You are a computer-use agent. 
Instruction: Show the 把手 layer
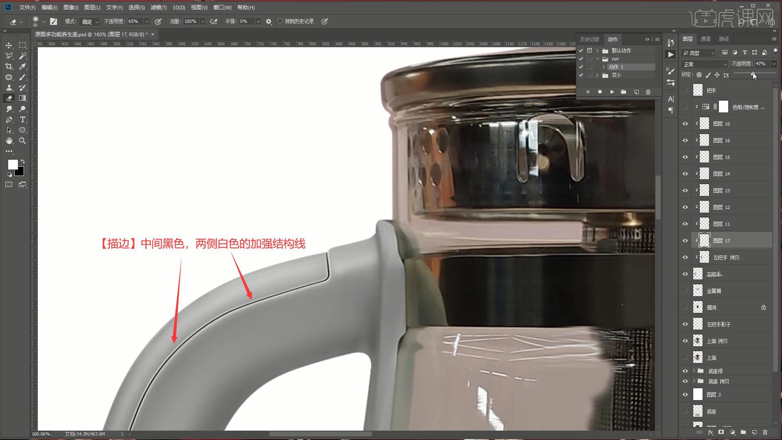click(x=685, y=90)
